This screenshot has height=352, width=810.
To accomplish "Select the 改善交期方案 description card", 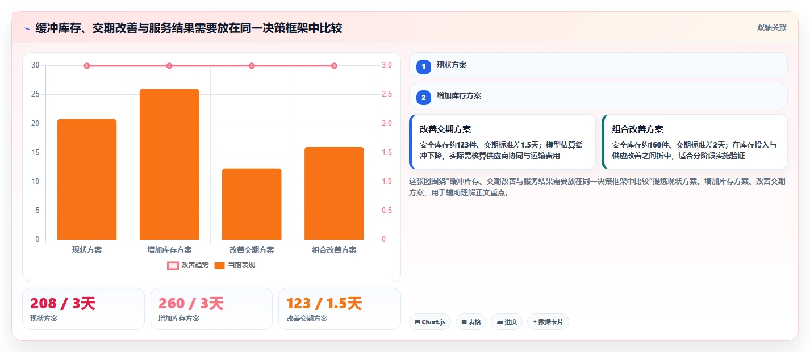I will coord(502,142).
